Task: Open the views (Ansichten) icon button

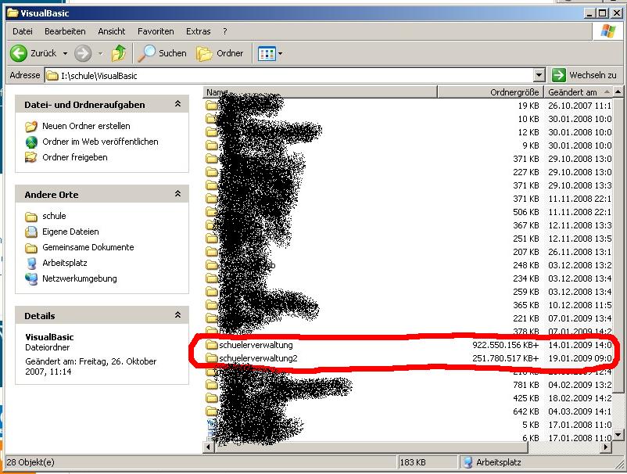Action: (267, 53)
